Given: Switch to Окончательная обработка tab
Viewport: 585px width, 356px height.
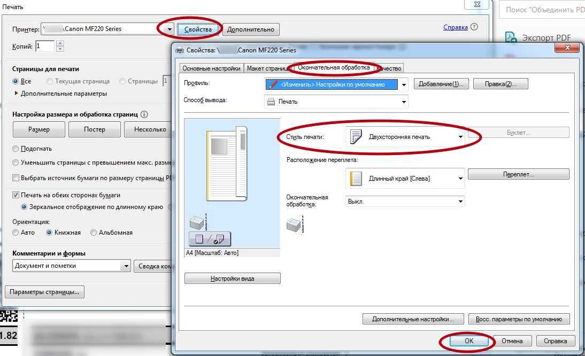Looking at the screenshot, I should (x=334, y=67).
